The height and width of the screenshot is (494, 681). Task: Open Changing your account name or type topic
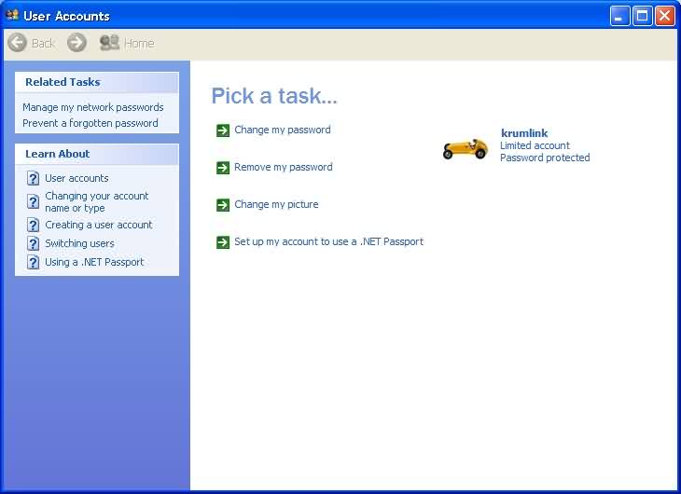pos(97,202)
